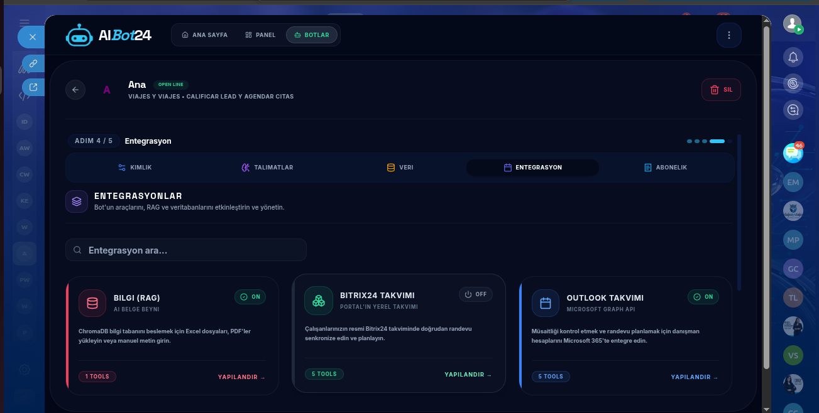Viewport: 819px width, 413px height.
Task: Enable the Bitrix24 Takvimi OFF toggle
Action: pyautogui.click(x=476, y=294)
